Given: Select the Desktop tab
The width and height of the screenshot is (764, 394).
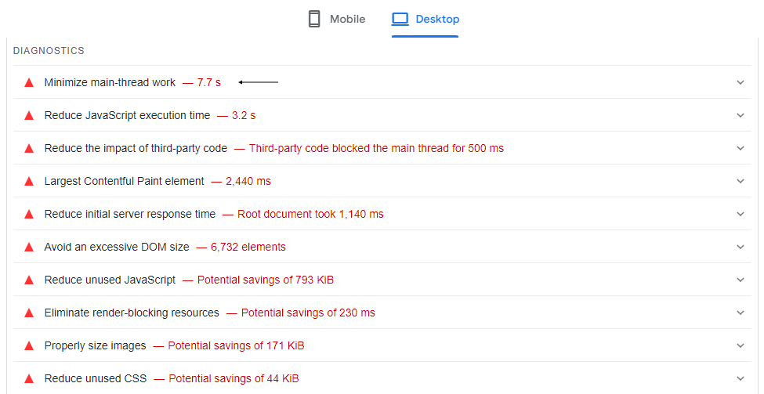Looking at the screenshot, I should [425, 19].
